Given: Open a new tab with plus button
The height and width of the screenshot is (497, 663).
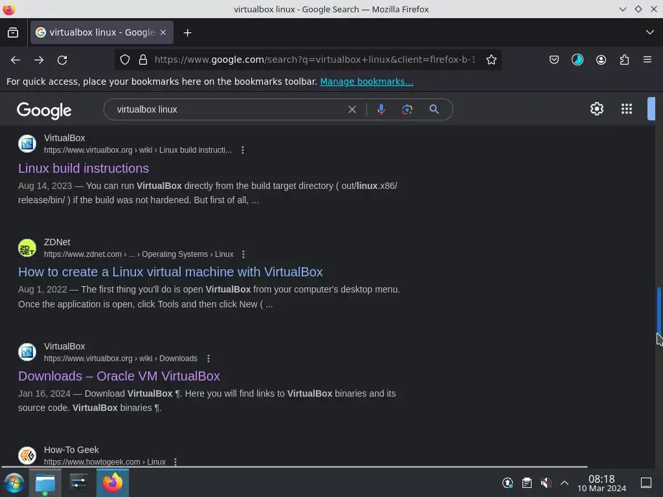Looking at the screenshot, I should [x=187, y=32].
